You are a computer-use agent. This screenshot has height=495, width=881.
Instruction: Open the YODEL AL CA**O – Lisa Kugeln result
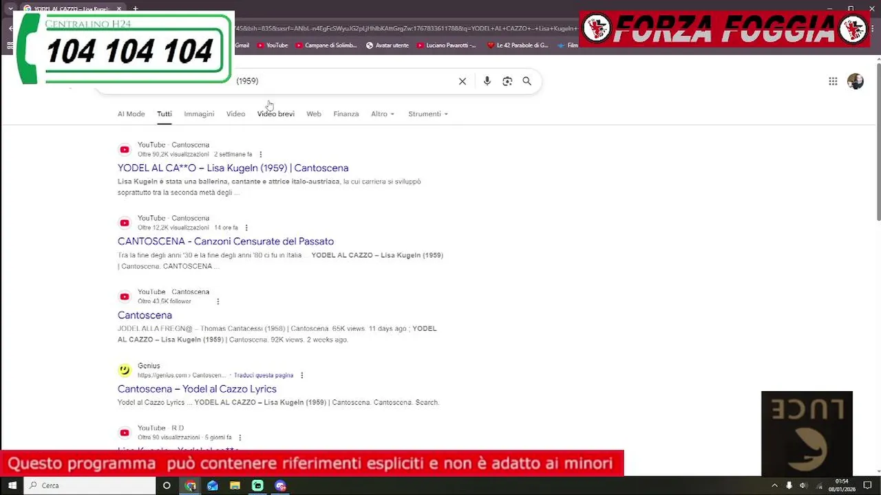point(233,168)
